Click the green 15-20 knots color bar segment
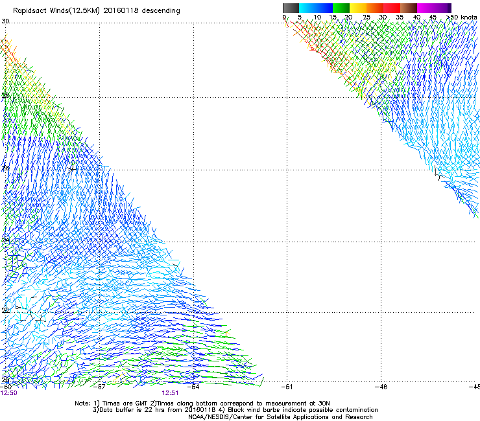 point(341,8)
